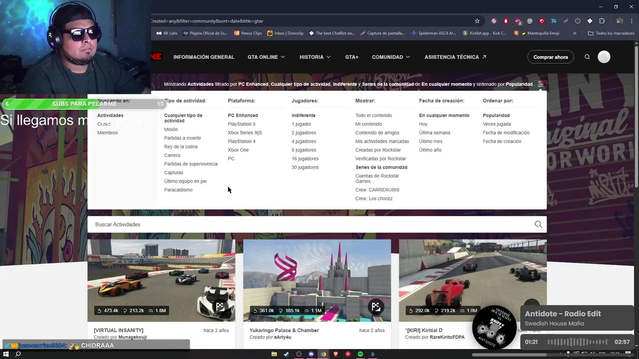The width and height of the screenshot is (639, 359).
Task: Open the [VIRTUAL INSANITY] job title
Action: (118, 330)
